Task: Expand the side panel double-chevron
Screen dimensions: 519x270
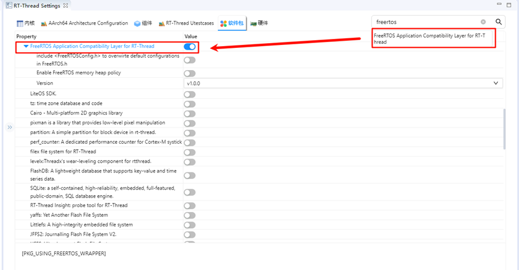Action: click(x=10, y=127)
